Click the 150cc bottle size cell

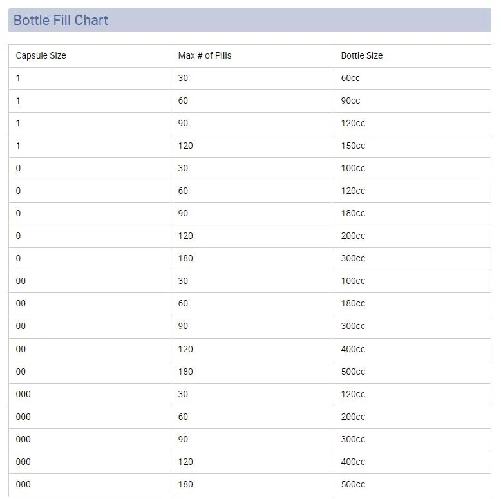353,146
